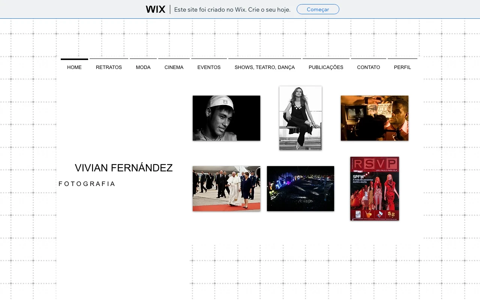Viewport: 480px width, 300px height.
Task: Open black-and-white portrait of man in cap
Action: (x=226, y=118)
